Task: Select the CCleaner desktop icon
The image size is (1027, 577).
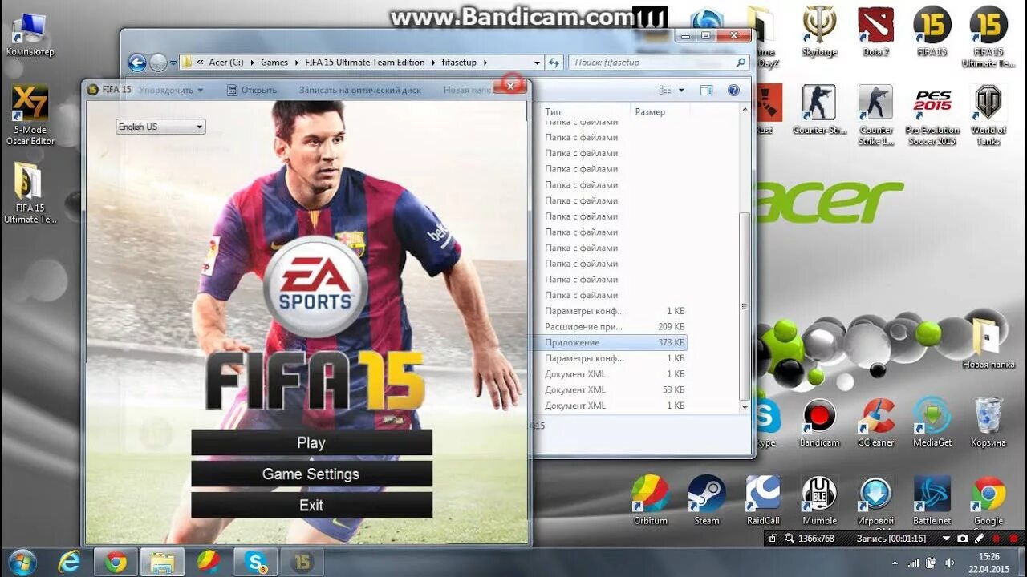Action: [875, 423]
